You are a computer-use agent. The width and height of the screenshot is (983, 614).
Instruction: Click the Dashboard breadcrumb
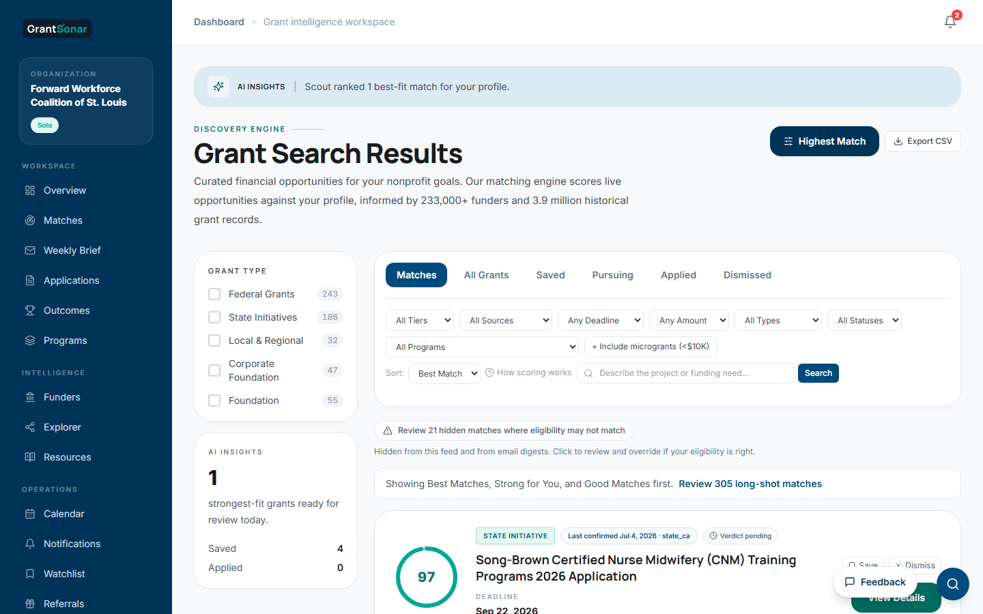pyautogui.click(x=218, y=22)
